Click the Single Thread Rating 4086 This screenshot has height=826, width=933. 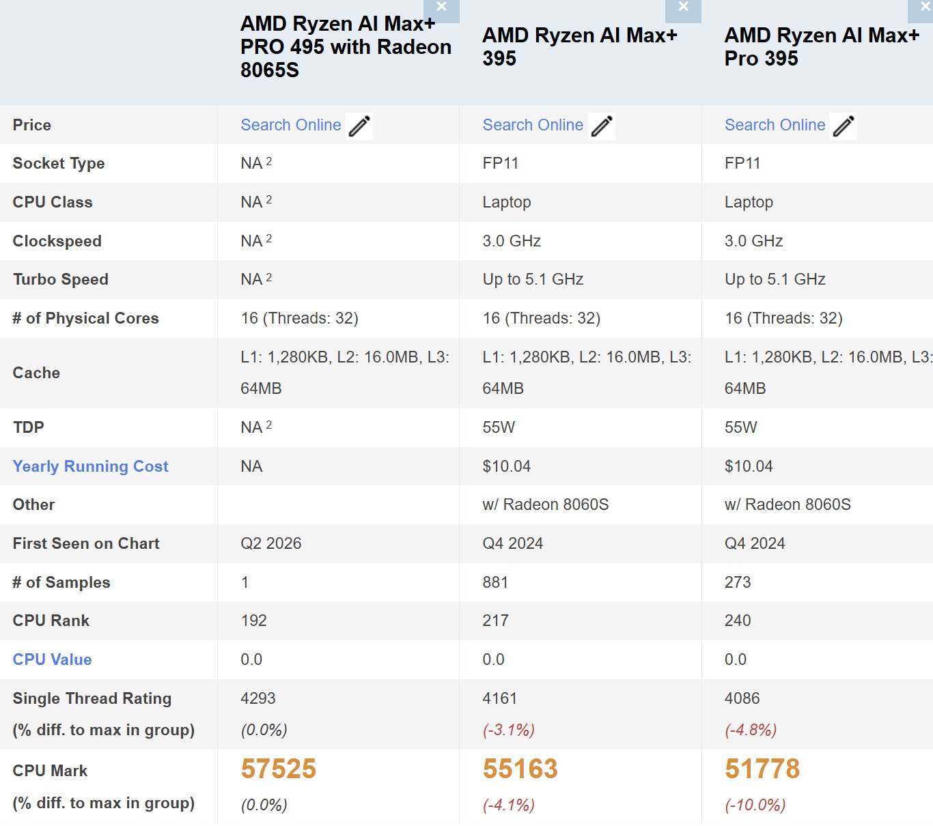(x=742, y=698)
